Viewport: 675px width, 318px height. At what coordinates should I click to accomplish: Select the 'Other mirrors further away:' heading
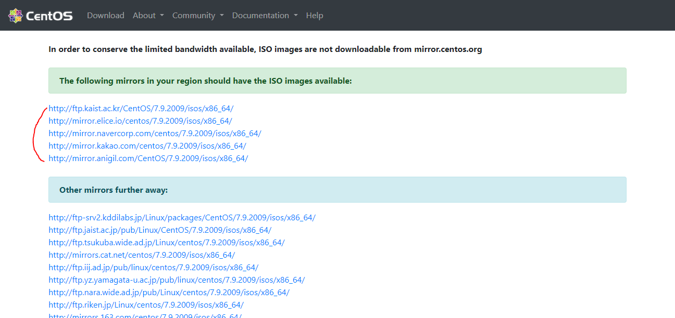click(x=114, y=190)
